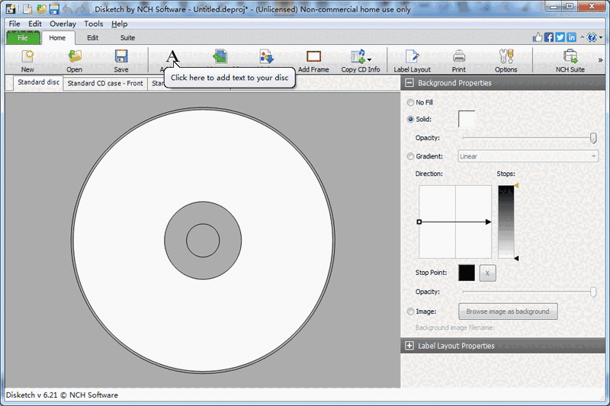Screen dimensions: 610x406
Task: Open the Overlay menu
Action: pos(63,24)
